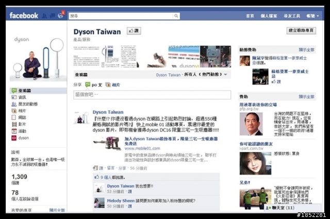The height and width of the screenshot is (219, 330).
Task: Open friend requests icon in top bar
Action: click(x=44, y=16)
